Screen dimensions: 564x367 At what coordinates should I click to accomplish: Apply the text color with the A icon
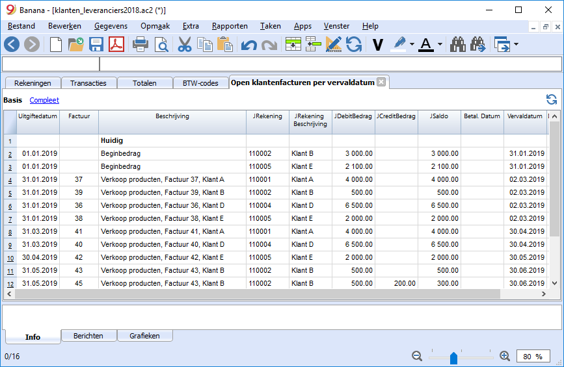coord(426,45)
